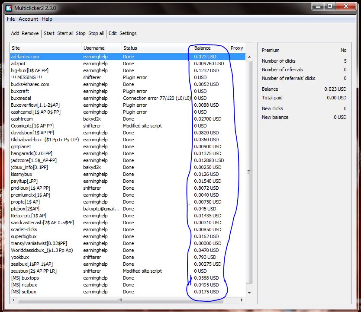361x312 pixels.
Task: Select the Worldclassicbux row
Action: (x=128, y=250)
